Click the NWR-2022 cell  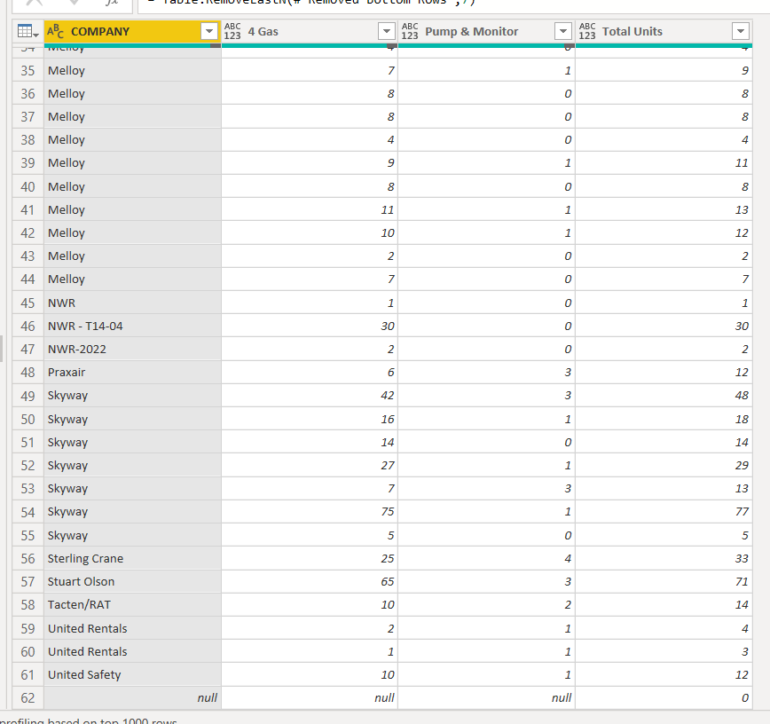(132, 350)
